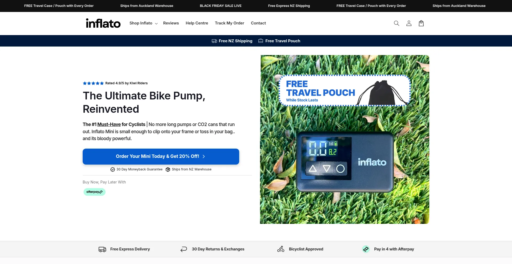Click the account profile icon
This screenshot has width=512, height=264.
click(409, 23)
